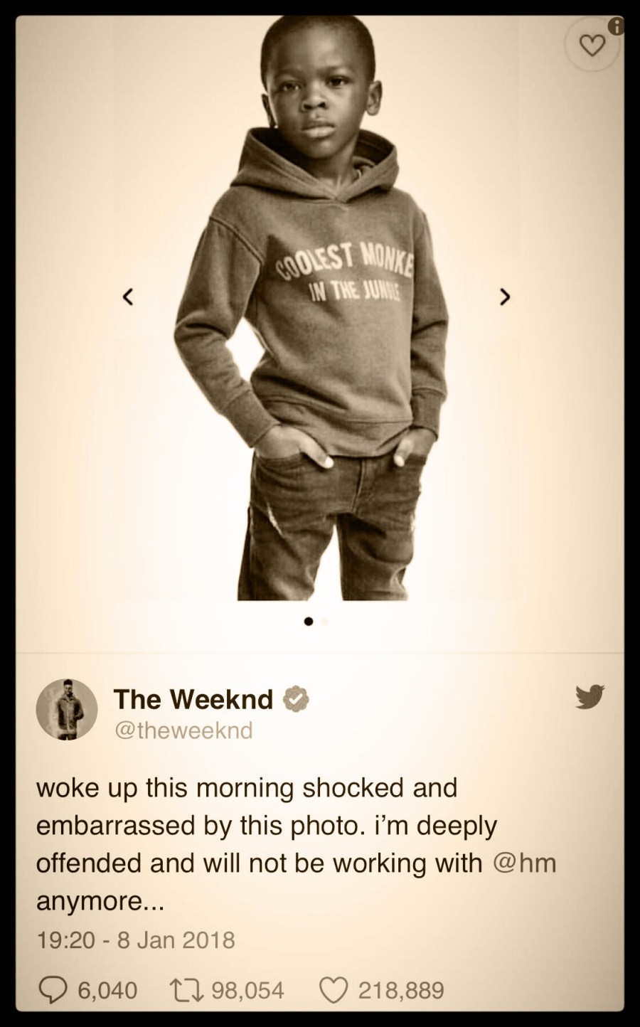The height and width of the screenshot is (1027, 640).
Task: Open the @theweeknd handle link
Action: [183, 730]
